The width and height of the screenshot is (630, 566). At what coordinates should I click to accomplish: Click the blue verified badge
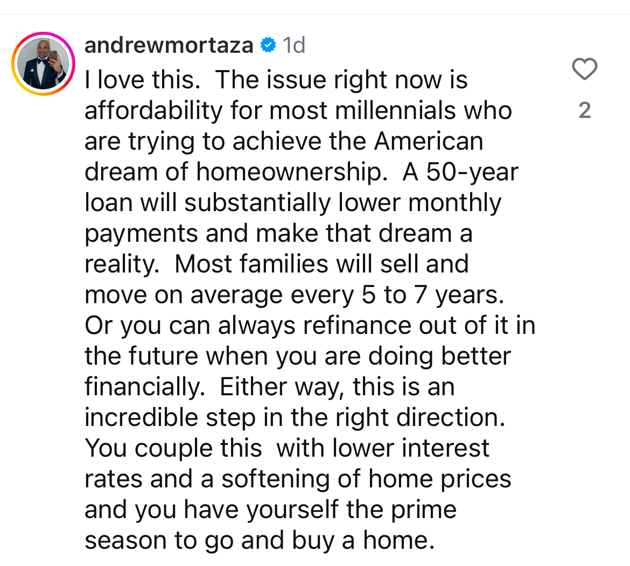coord(268,45)
